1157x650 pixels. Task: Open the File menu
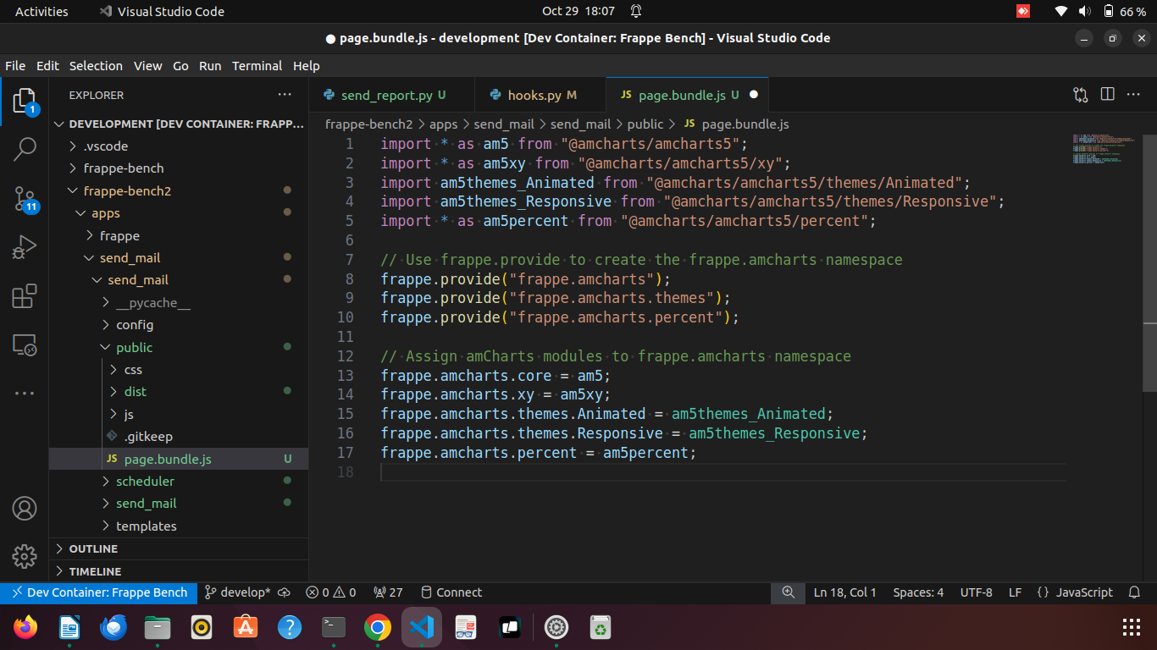(15, 66)
